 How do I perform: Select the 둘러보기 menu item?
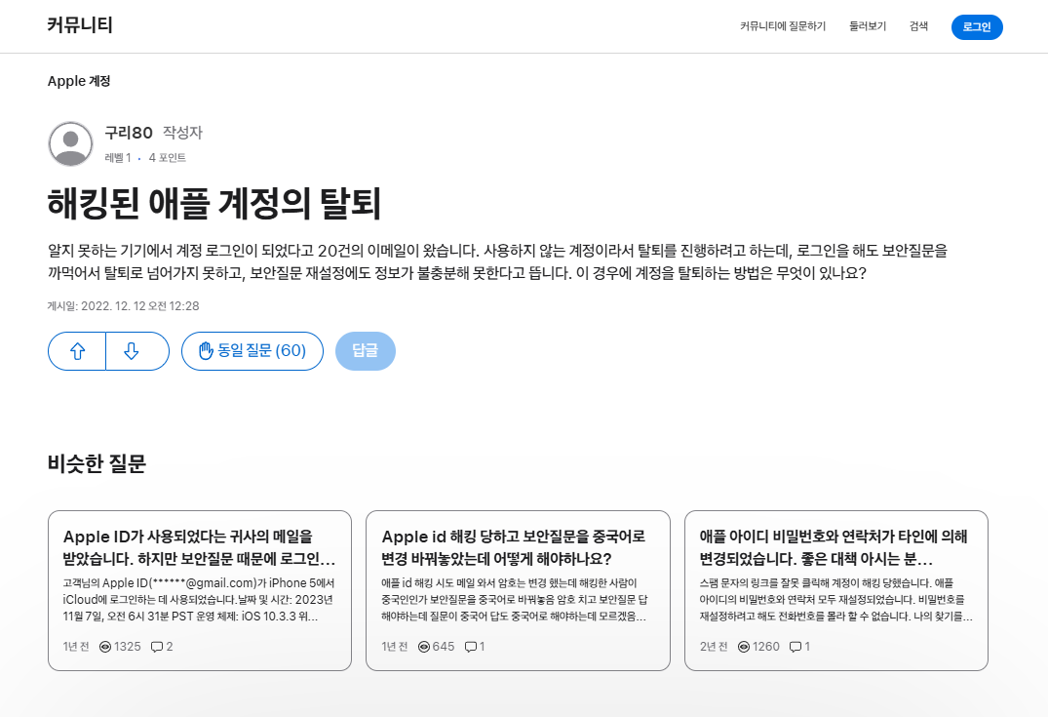click(x=867, y=26)
